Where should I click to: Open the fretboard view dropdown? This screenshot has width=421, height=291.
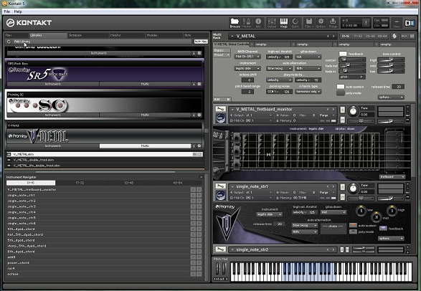point(392,177)
